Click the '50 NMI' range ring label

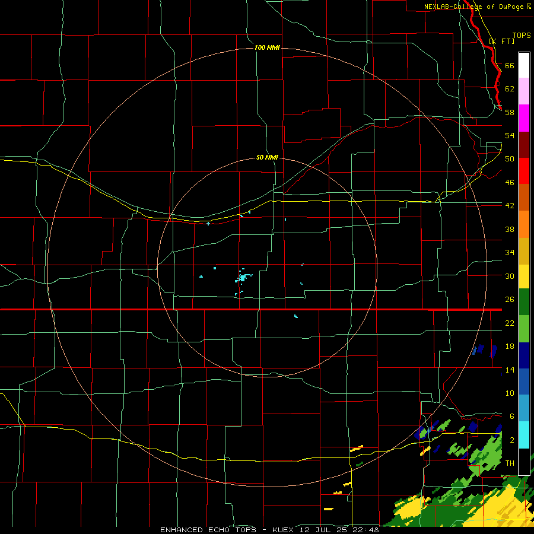tap(267, 157)
